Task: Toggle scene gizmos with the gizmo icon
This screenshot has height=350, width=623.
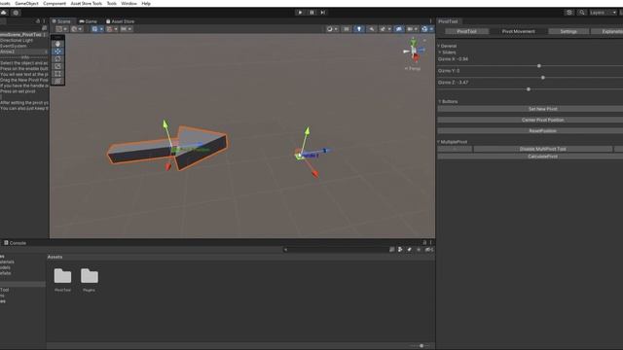Action: tap(424, 29)
